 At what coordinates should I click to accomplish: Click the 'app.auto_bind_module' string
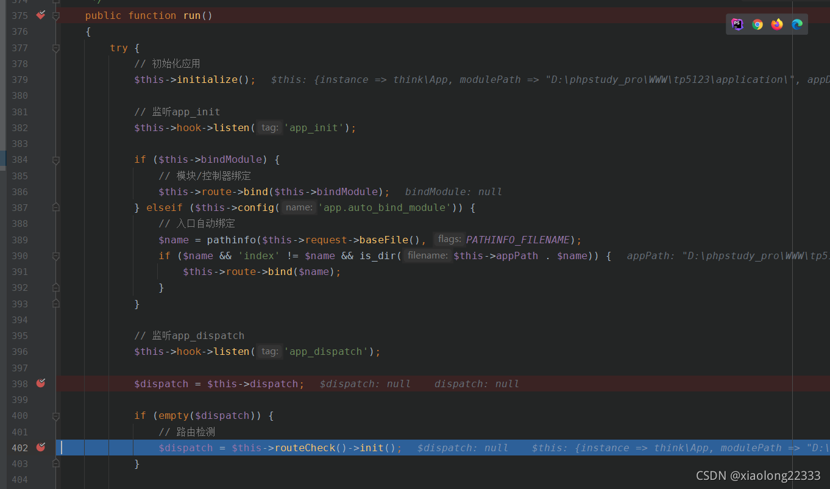pos(384,207)
